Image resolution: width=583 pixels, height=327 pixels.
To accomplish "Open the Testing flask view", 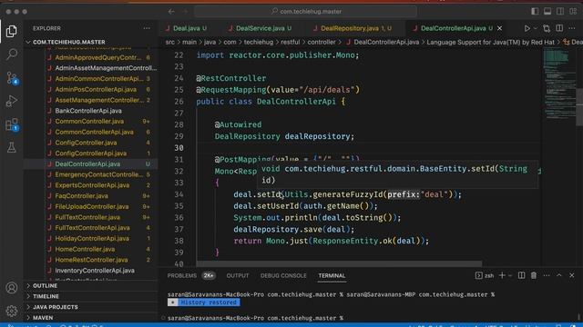I will [x=12, y=147].
